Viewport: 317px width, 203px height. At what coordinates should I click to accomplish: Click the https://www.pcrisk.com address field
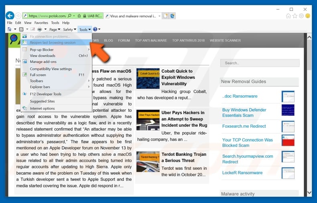[x=47, y=16]
